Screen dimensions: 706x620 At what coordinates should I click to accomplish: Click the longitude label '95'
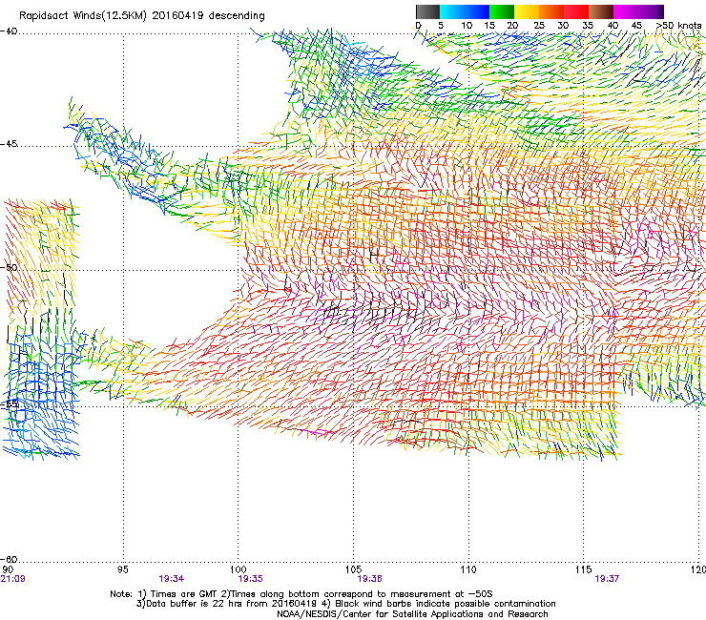tap(122, 569)
